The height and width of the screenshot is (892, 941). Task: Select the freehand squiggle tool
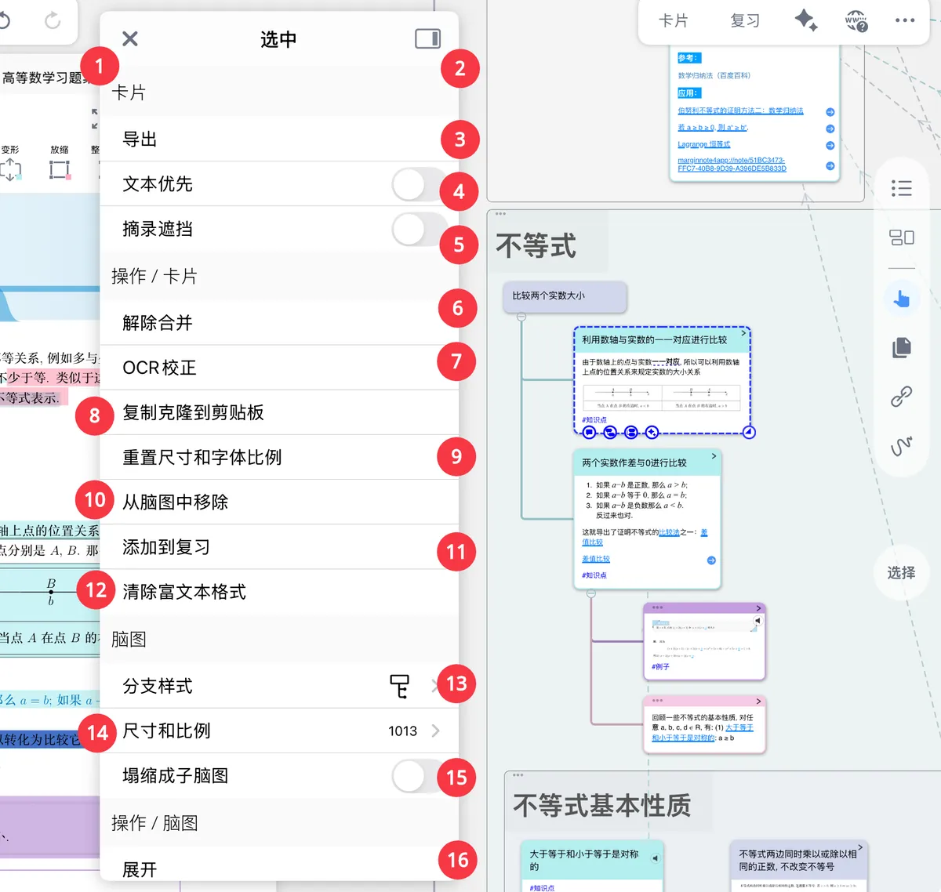tap(902, 446)
